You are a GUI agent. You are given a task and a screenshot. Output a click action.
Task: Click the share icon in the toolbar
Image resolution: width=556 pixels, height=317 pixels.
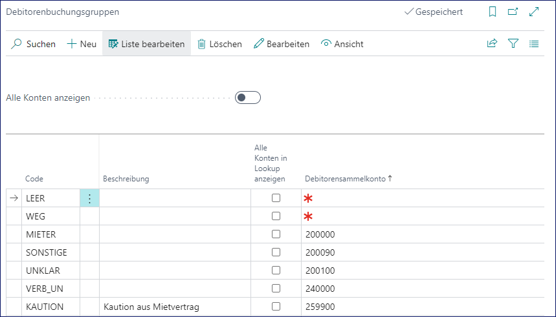pos(492,43)
